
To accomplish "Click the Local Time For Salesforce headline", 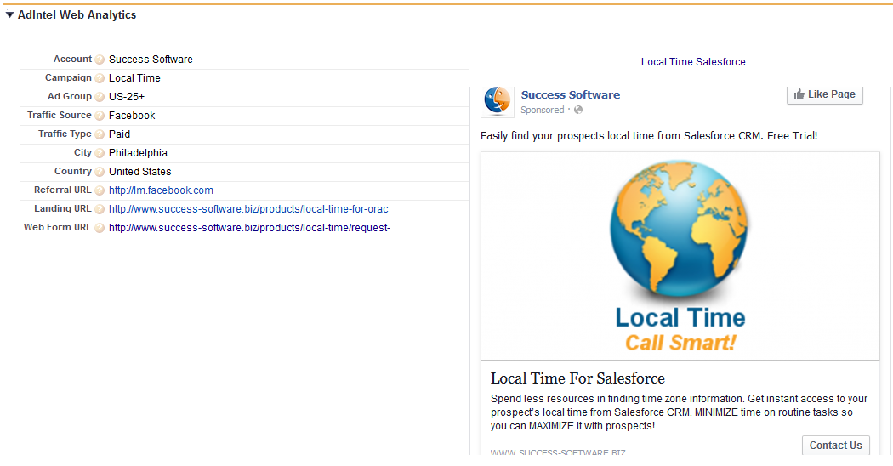I will tap(577, 378).
